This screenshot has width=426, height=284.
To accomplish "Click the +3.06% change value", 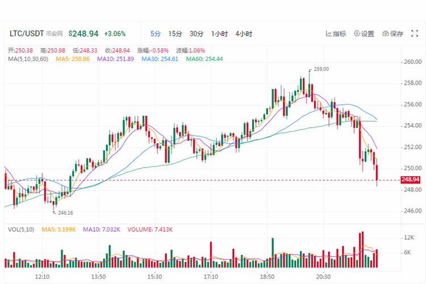I will [x=115, y=34].
